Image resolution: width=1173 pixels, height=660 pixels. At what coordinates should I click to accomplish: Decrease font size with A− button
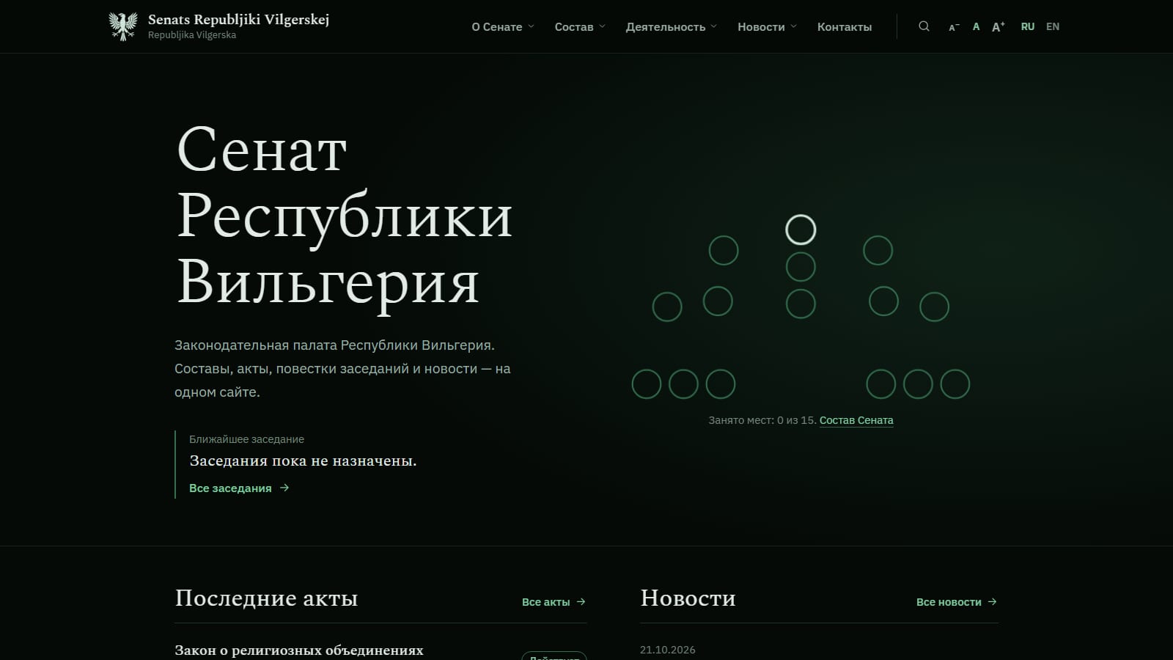pos(954,27)
